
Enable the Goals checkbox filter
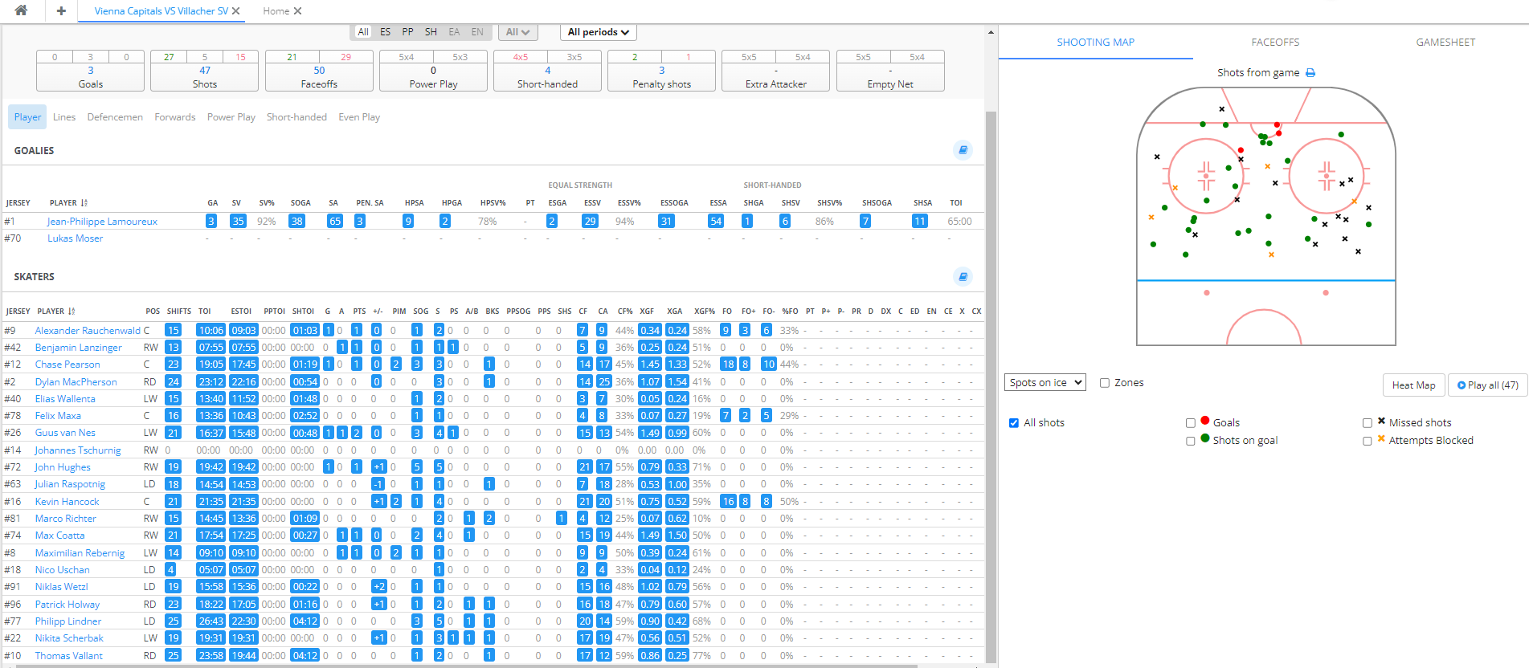1191,423
